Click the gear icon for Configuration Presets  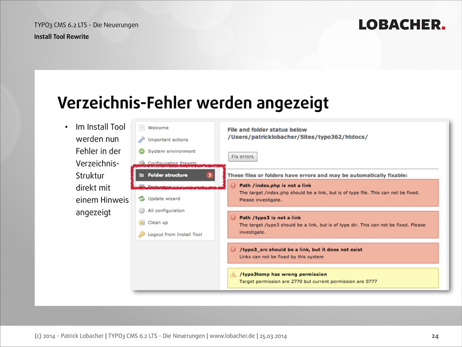[142, 163]
